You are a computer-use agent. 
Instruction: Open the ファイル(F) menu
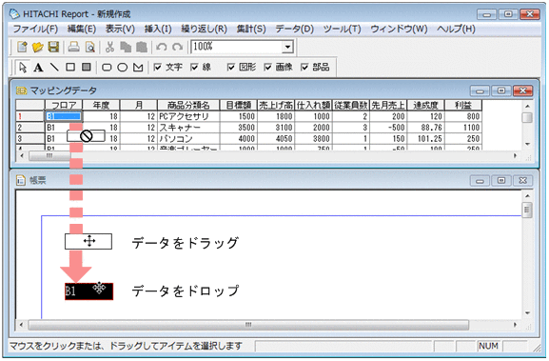click(x=35, y=29)
